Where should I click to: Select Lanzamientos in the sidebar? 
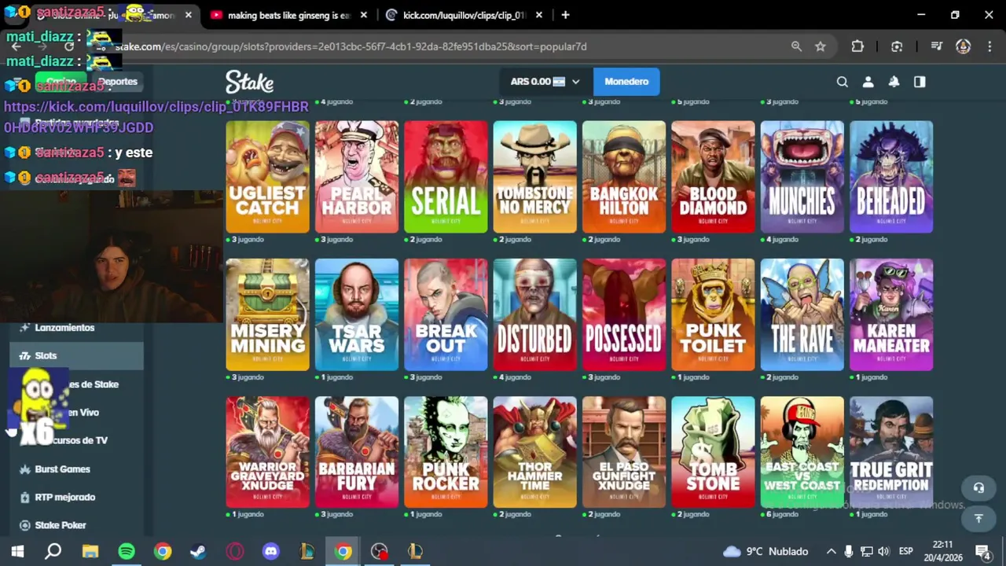pyautogui.click(x=76, y=328)
